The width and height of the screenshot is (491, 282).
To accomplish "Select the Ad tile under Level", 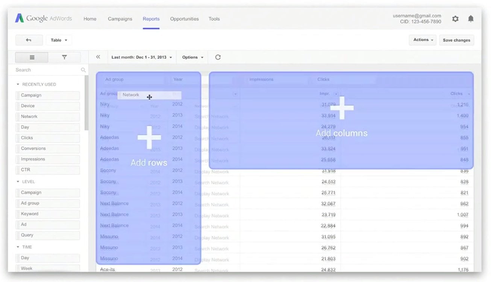I will click(x=47, y=225).
